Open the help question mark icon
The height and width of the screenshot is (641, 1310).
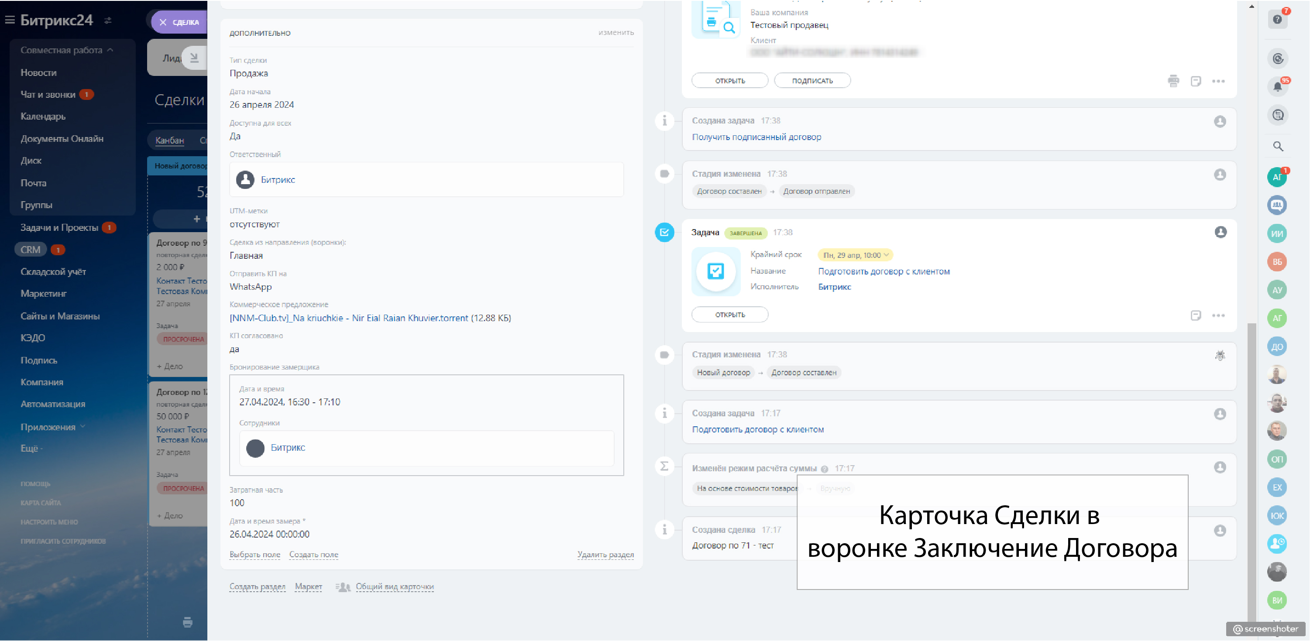pos(1277,20)
